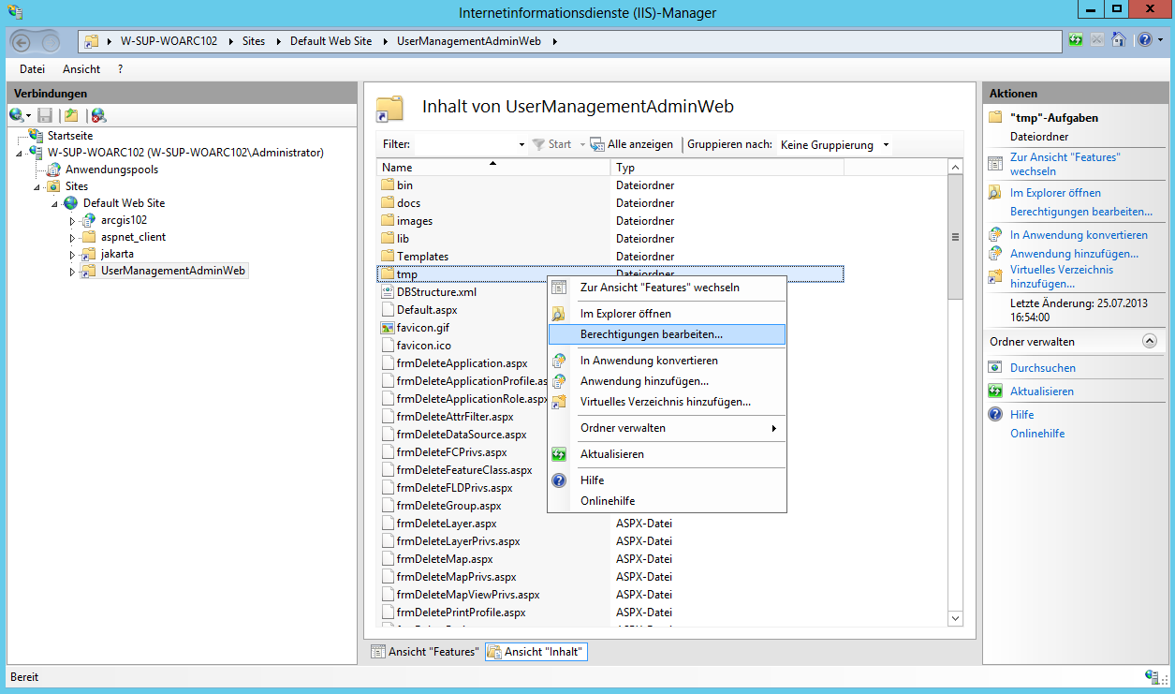1175x694 pixels.
Task: Click the Durchsuchen link in Aktionen
Action: (x=1042, y=368)
